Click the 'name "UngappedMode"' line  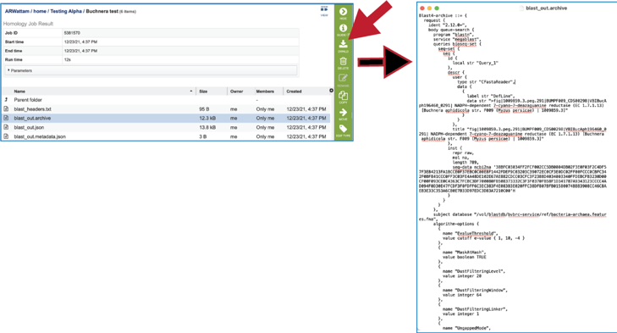[x=466, y=328]
